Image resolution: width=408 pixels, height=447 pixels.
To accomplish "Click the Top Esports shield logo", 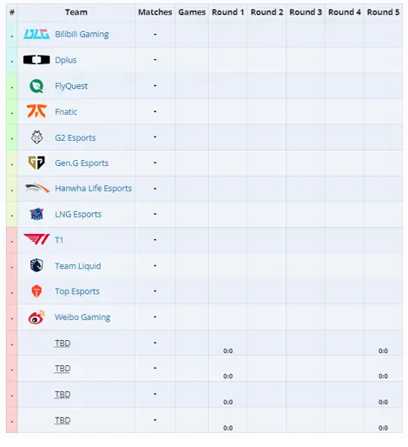I will tap(36, 291).
